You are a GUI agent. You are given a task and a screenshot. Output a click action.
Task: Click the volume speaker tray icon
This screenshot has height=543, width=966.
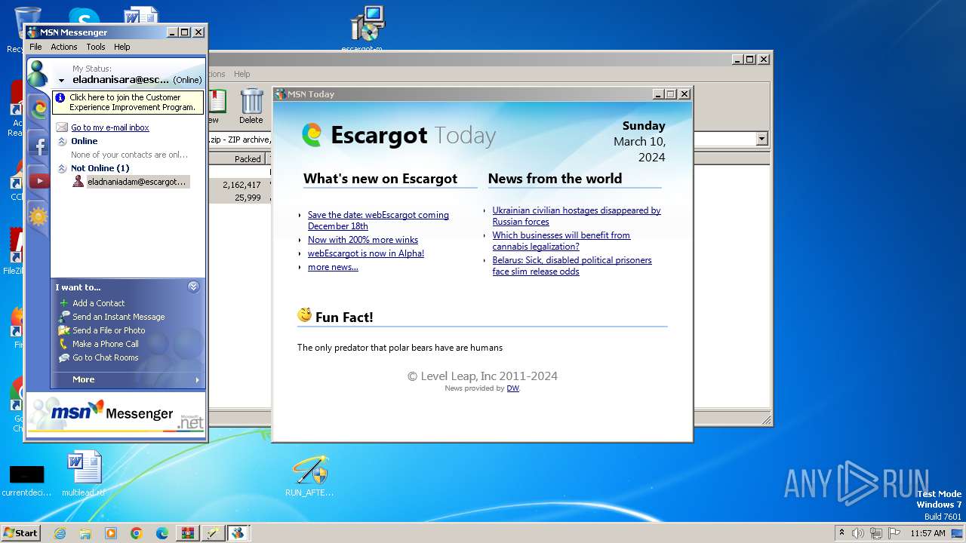click(x=858, y=533)
